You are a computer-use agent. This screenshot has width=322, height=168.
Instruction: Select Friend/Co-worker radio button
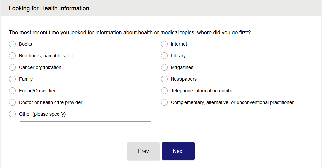point(12,91)
